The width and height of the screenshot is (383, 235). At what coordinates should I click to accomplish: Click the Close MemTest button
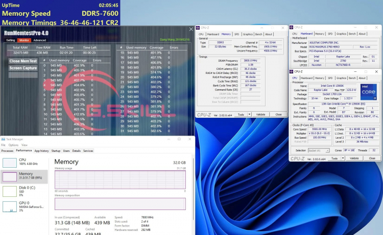23,61
